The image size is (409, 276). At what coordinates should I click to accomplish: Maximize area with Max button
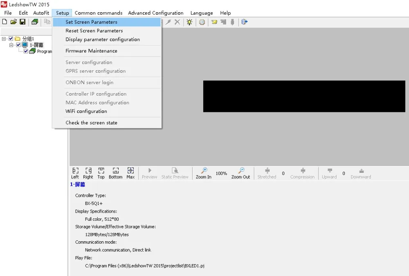(130, 173)
